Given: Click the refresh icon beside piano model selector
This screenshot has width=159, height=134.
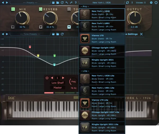Looking at the screenshot, I should pyautogui.click(x=127, y=3).
